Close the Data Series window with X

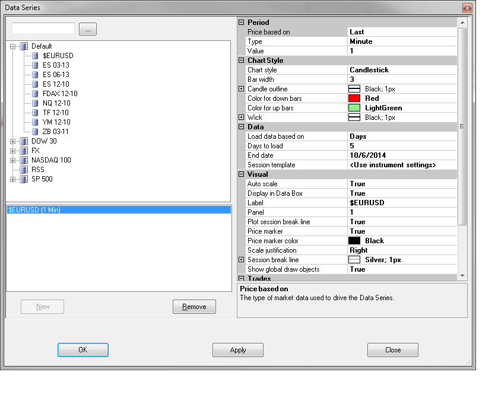click(467, 8)
